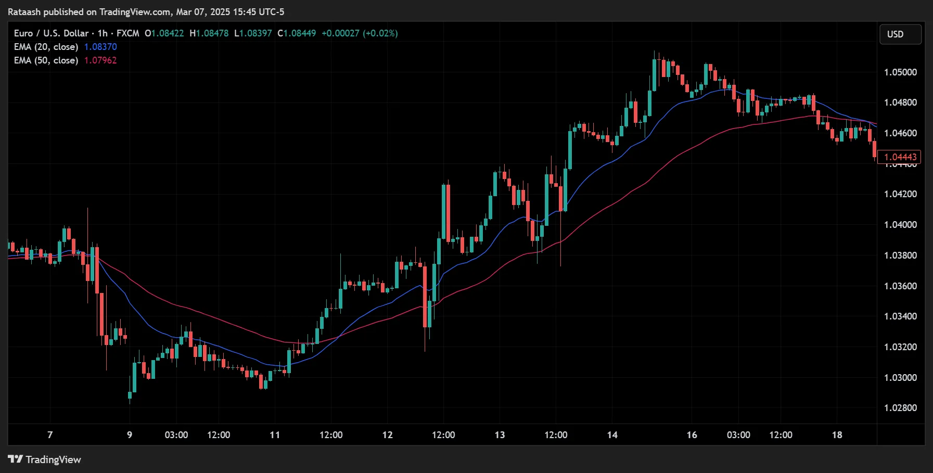The height and width of the screenshot is (473, 933).
Task: Click the high value H1.08478 in the legend
Action: [210, 33]
